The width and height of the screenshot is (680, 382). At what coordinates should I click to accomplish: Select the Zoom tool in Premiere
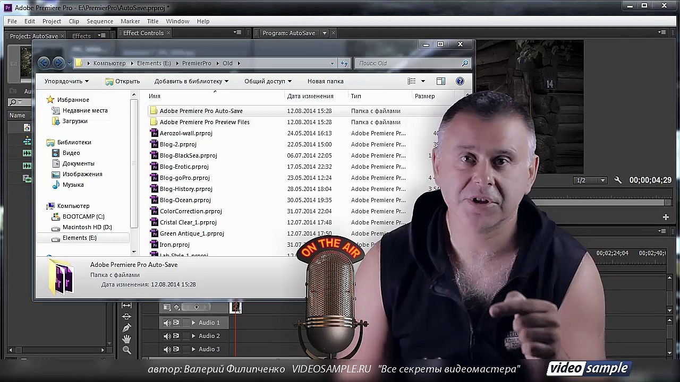[x=126, y=350]
